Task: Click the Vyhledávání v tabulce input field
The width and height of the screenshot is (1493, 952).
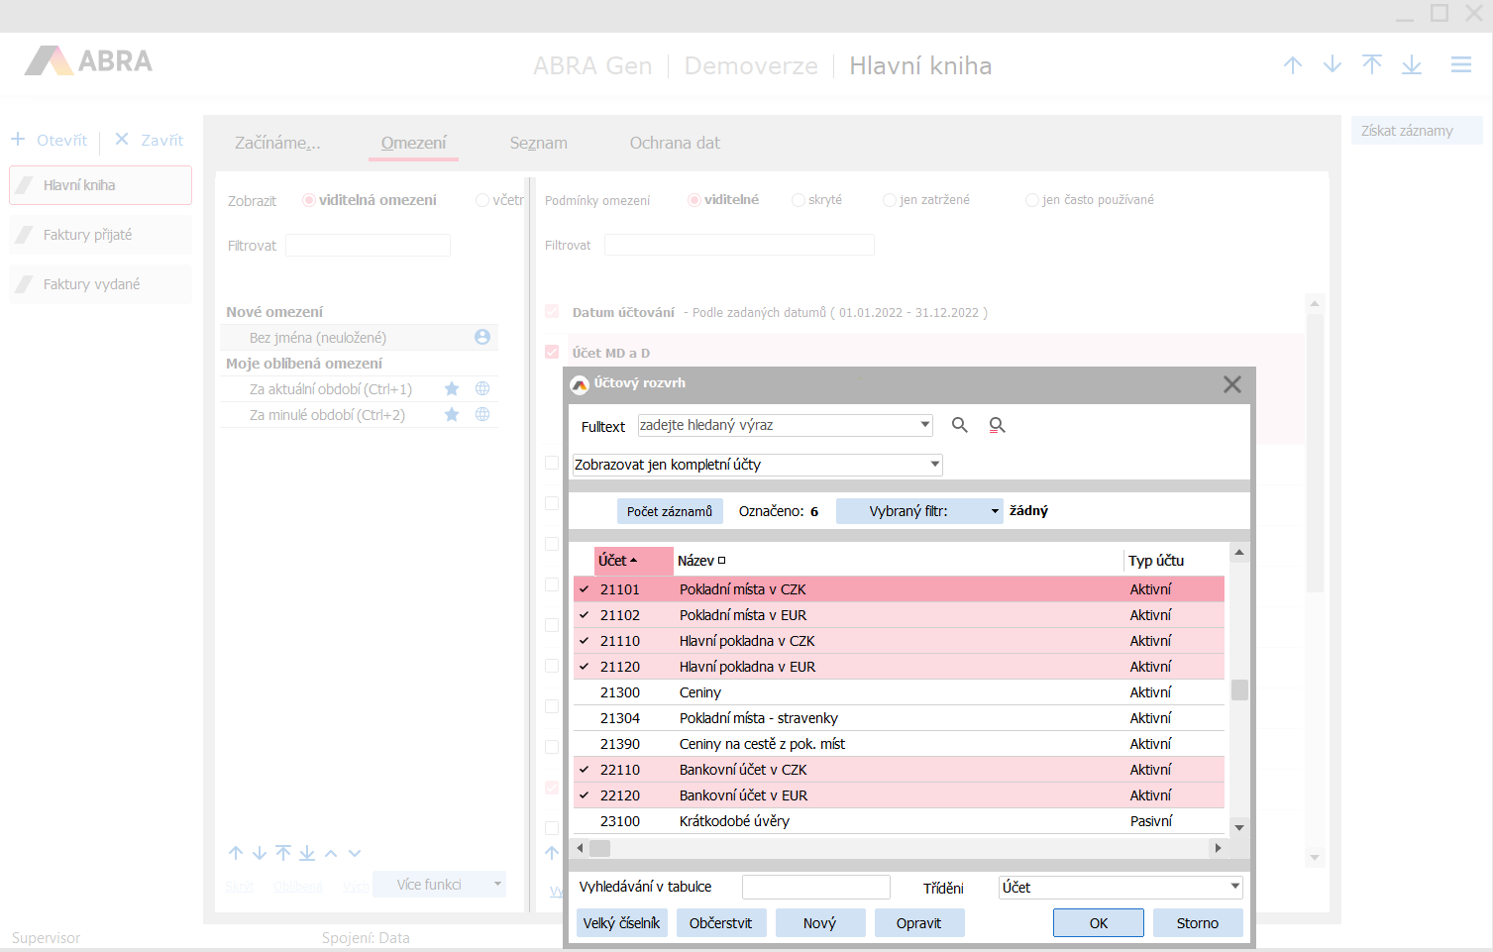Action: [x=815, y=887]
